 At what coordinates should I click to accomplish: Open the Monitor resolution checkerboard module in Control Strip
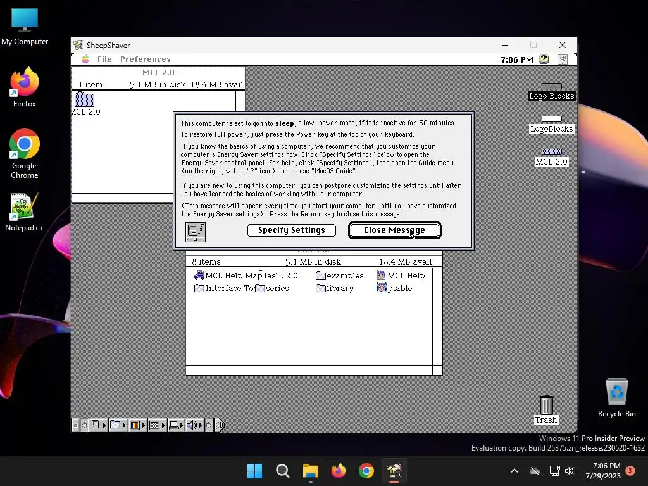[157, 425]
